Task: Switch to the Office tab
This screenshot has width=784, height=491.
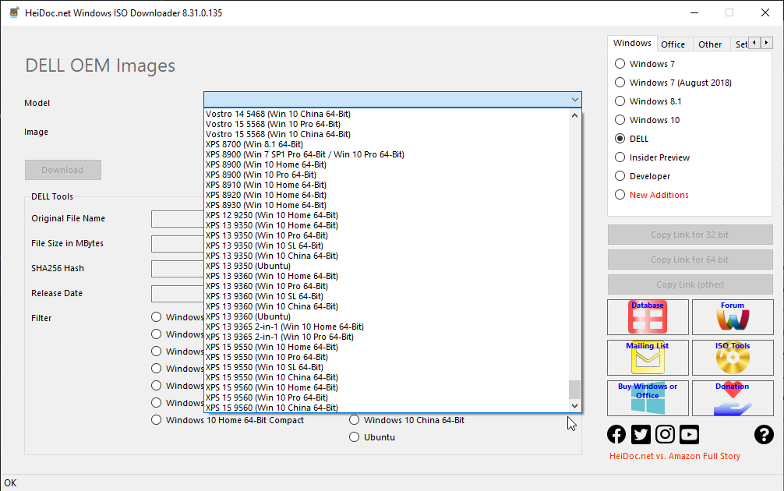Action: [x=673, y=44]
